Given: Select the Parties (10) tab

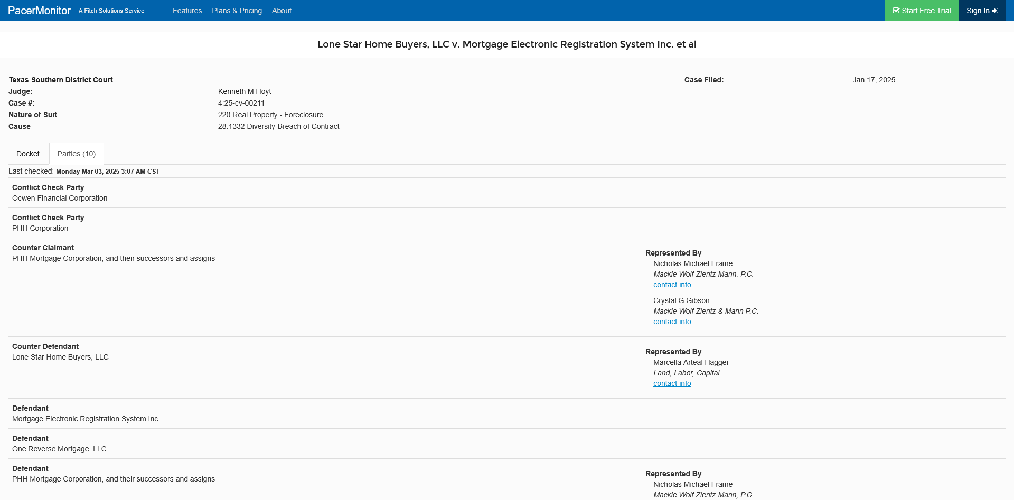Looking at the screenshot, I should click(77, 154).
